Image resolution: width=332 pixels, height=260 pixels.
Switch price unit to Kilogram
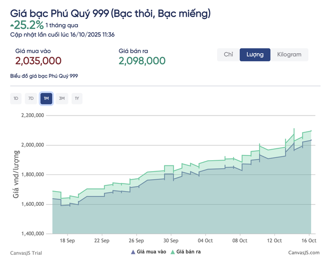289,55
